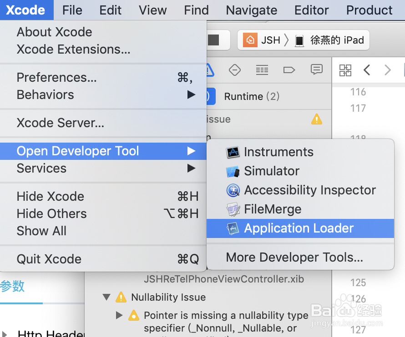The width and height of the screenshot is (405, 337).
Task: Click the yellow warning icon in issue row
Action: [317, 119]
